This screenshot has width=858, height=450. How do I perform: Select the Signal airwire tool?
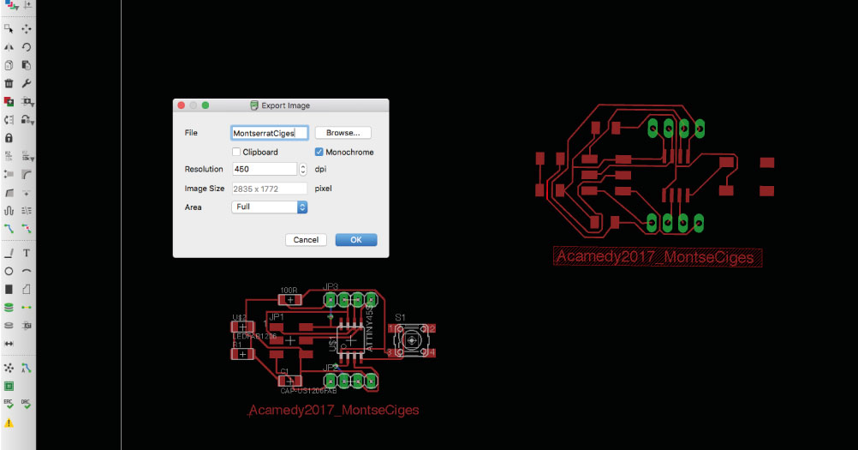click(x=27, y=307)
